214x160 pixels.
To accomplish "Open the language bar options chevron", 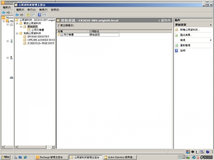I will tap(212, 152).
